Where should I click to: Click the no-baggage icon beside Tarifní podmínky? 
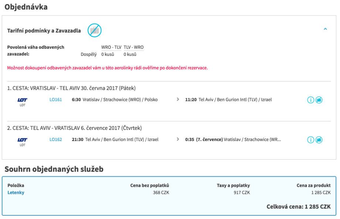pyautogui.click(x=94, y=30)
